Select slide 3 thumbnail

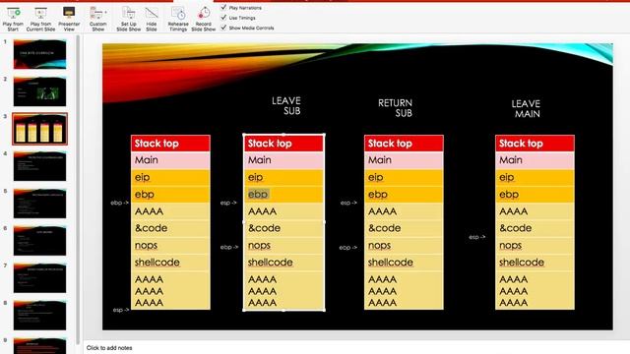coord(39,129)
